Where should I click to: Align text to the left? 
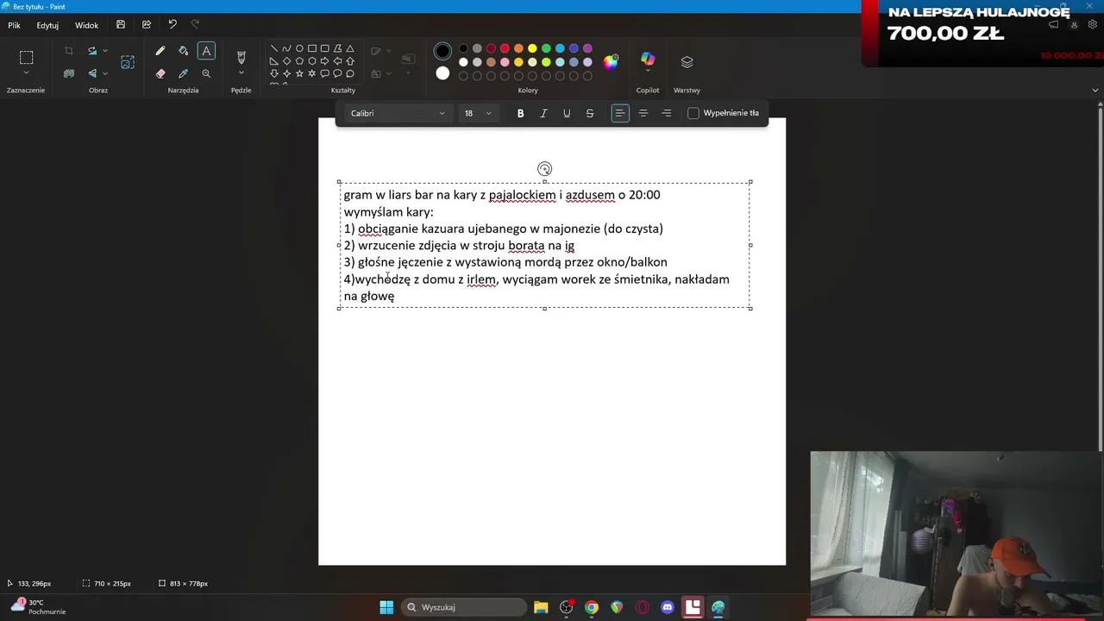[619, 113]
